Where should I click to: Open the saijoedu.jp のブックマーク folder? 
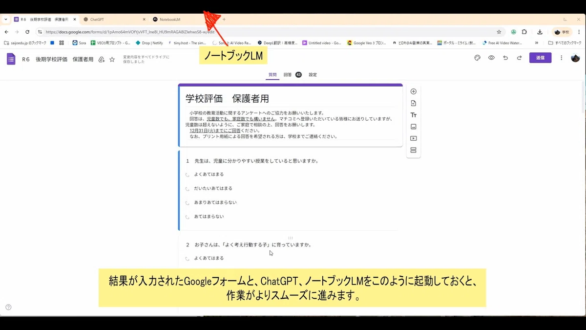coord(25,43)
